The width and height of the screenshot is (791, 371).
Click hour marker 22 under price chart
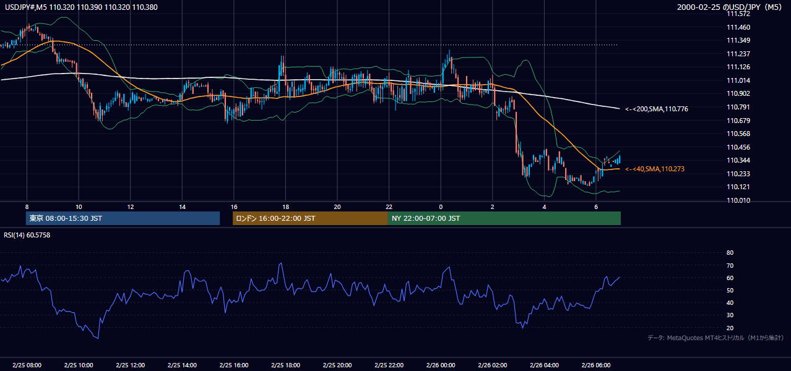tap(389, 207)
